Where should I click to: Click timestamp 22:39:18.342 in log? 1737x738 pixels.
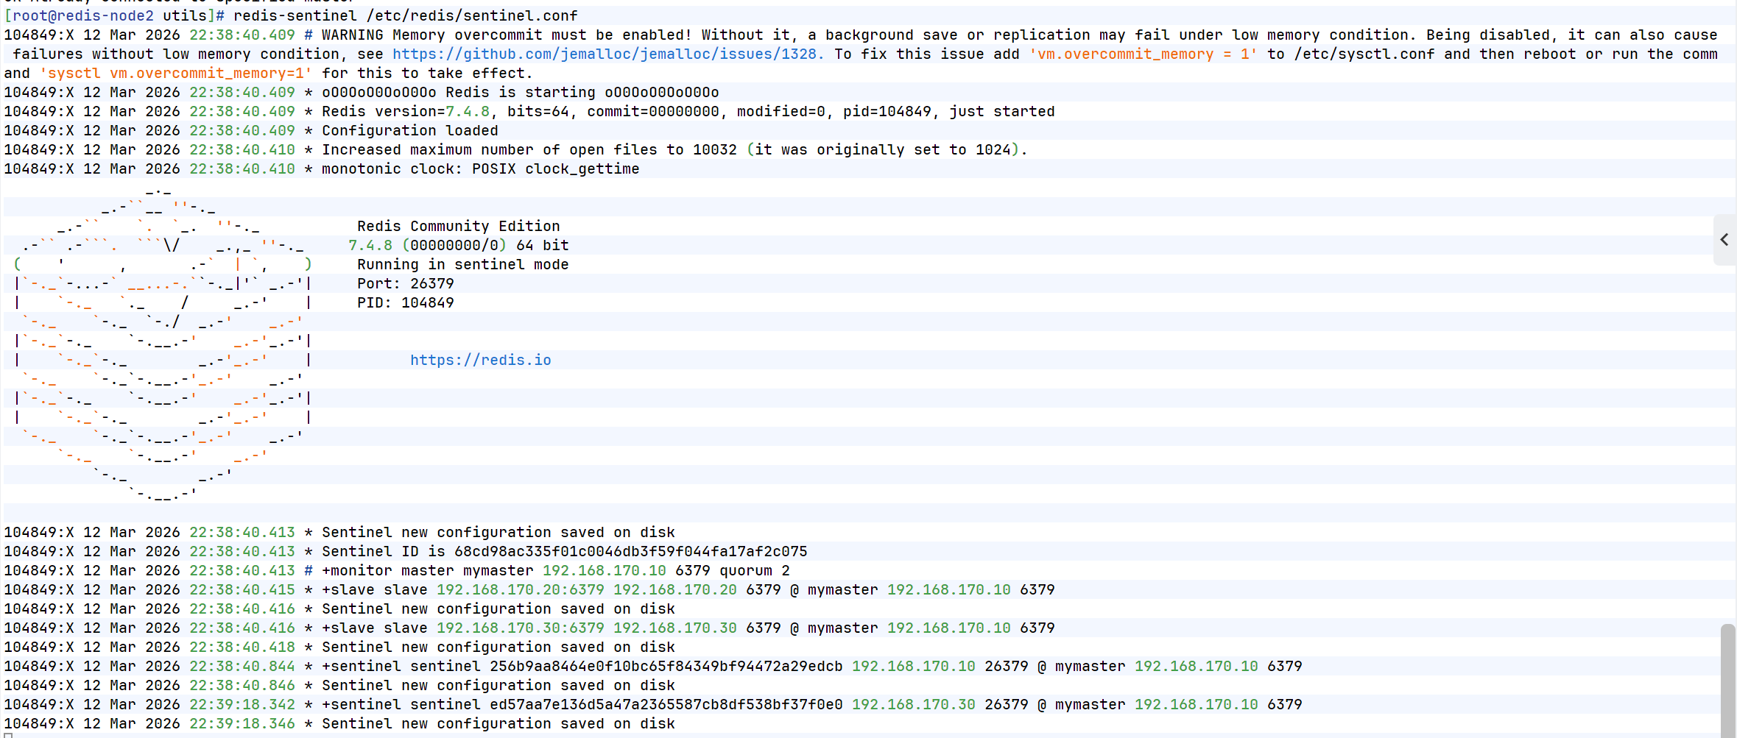click(242, 704)
